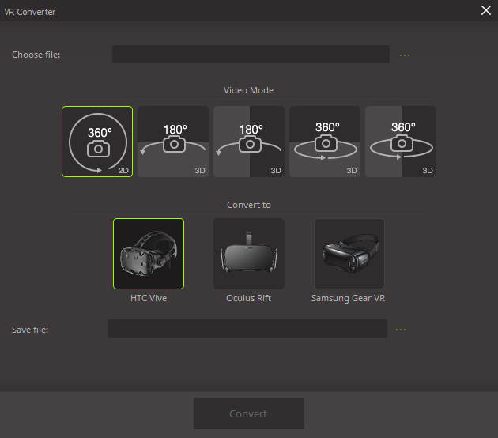Click the HTC Vive text label
This screenshot has width=498, height=438.
click(x=149, y=298)
